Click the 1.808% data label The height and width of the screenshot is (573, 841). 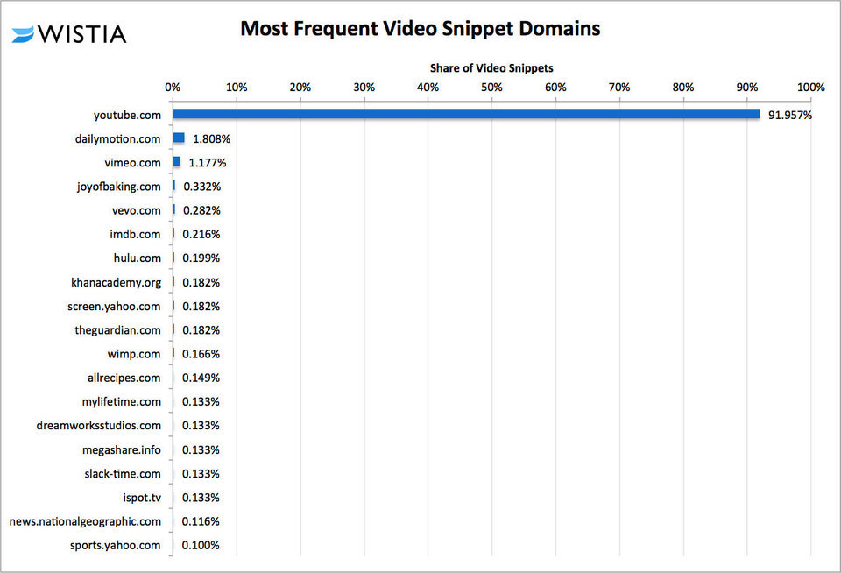211,138
